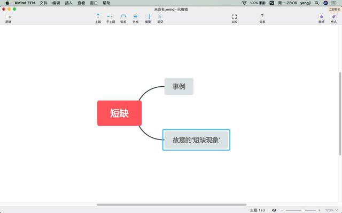Screen dimensions: 342x213
Task: Open the 插入 (Insert) menu
Action: (68, 3)
